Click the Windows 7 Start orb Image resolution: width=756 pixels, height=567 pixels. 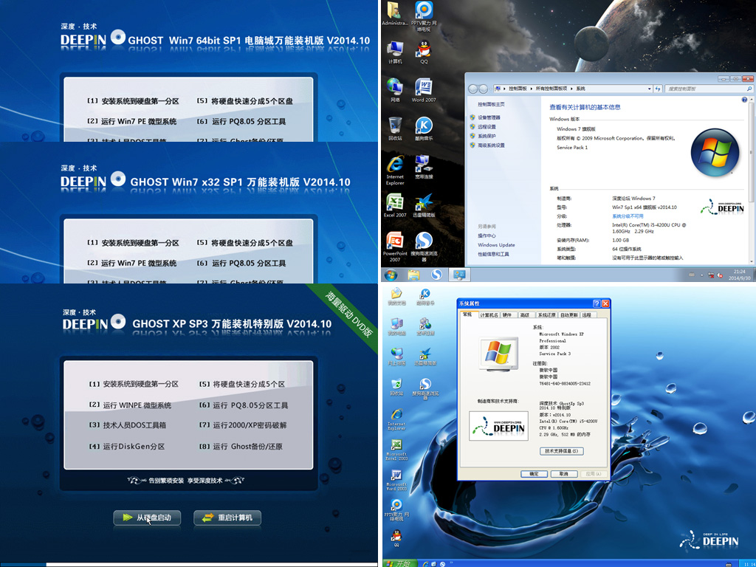pyautogui.click(x=391, y=275)
